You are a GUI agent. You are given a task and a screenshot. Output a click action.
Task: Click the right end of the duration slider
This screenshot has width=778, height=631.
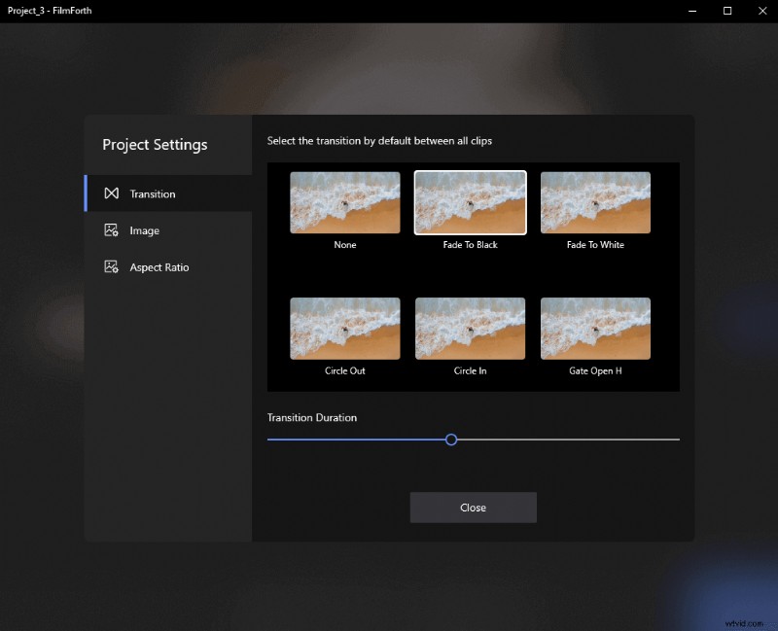point(678,439)
